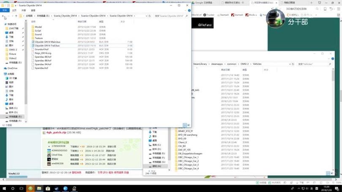
Task: Select Grundorf.hof file
Action: [41, 49]
